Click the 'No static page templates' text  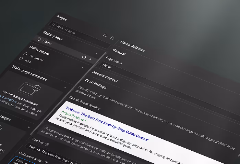(x=20, y=98)
